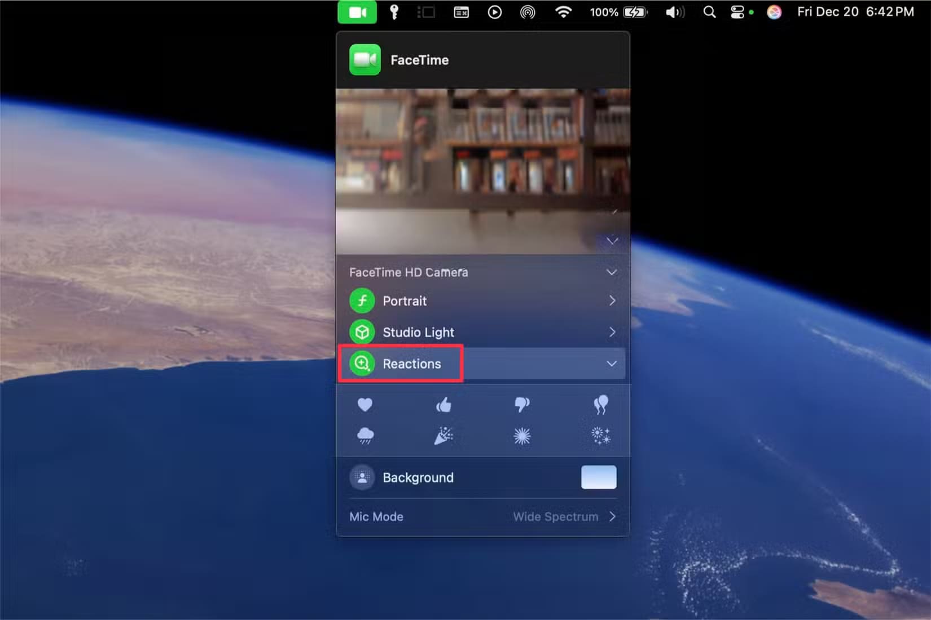Viewport: 931px width, 620px height.
Task: Send the thumbs down reaction
Action: (x=522, y=405)
